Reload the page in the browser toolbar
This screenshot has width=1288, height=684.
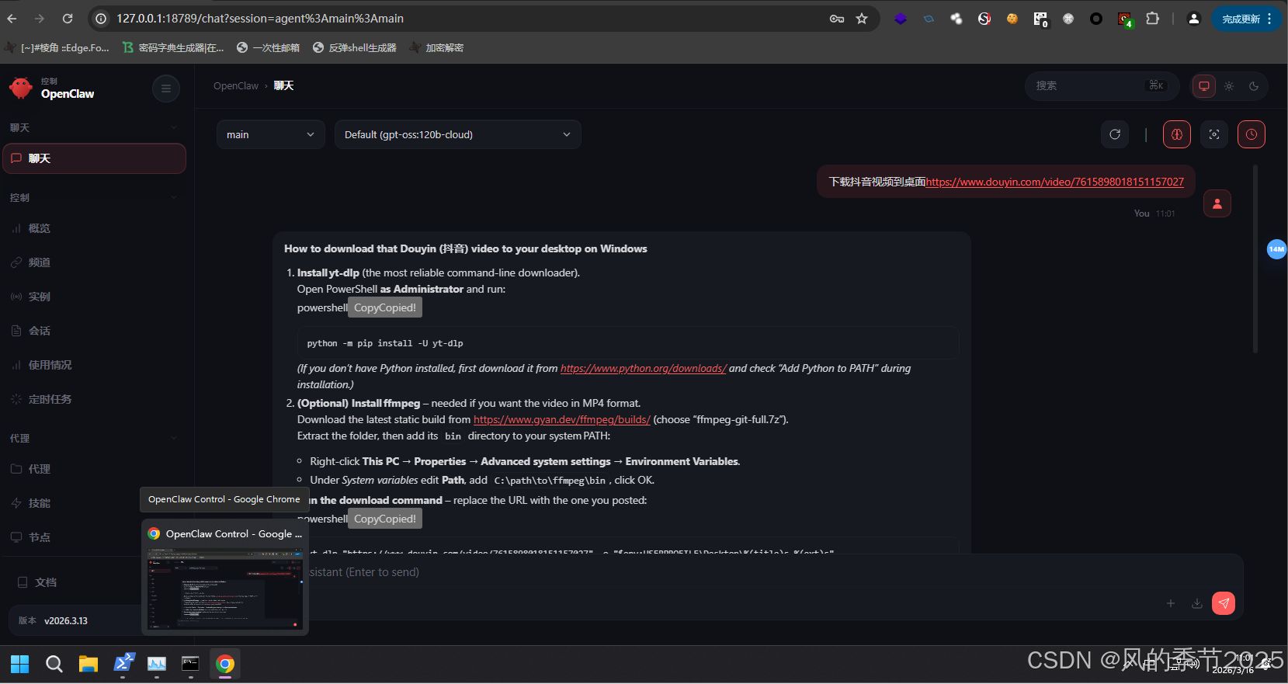click(68, 19)
